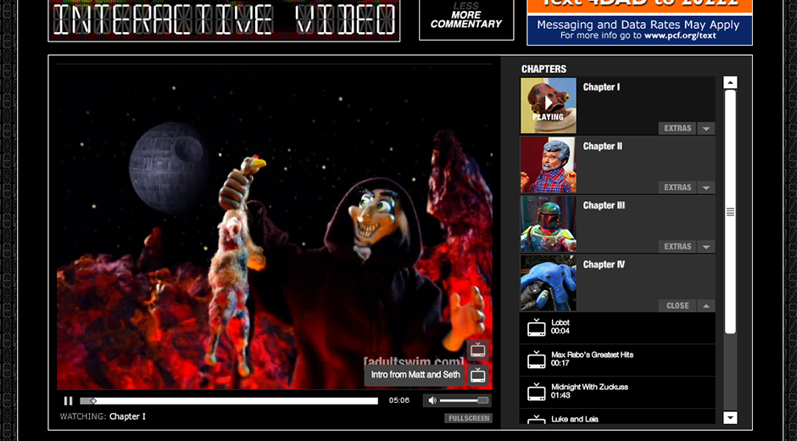Click the Interactive Video banner

[224, 20]
